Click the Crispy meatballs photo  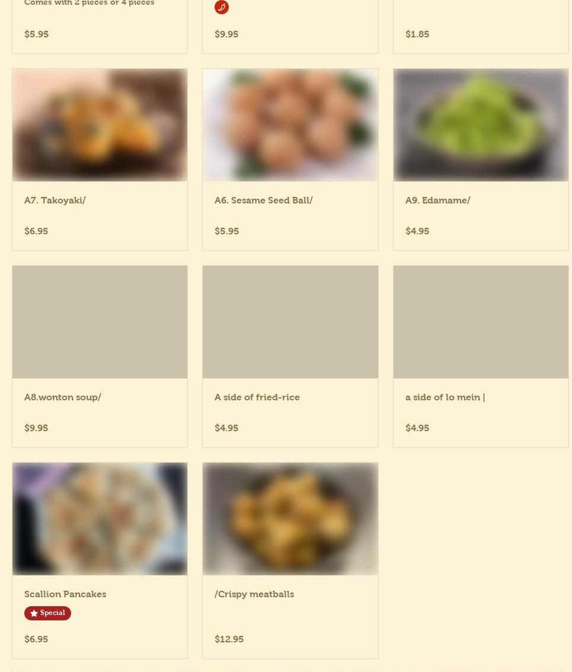click(x=290, y=518)
